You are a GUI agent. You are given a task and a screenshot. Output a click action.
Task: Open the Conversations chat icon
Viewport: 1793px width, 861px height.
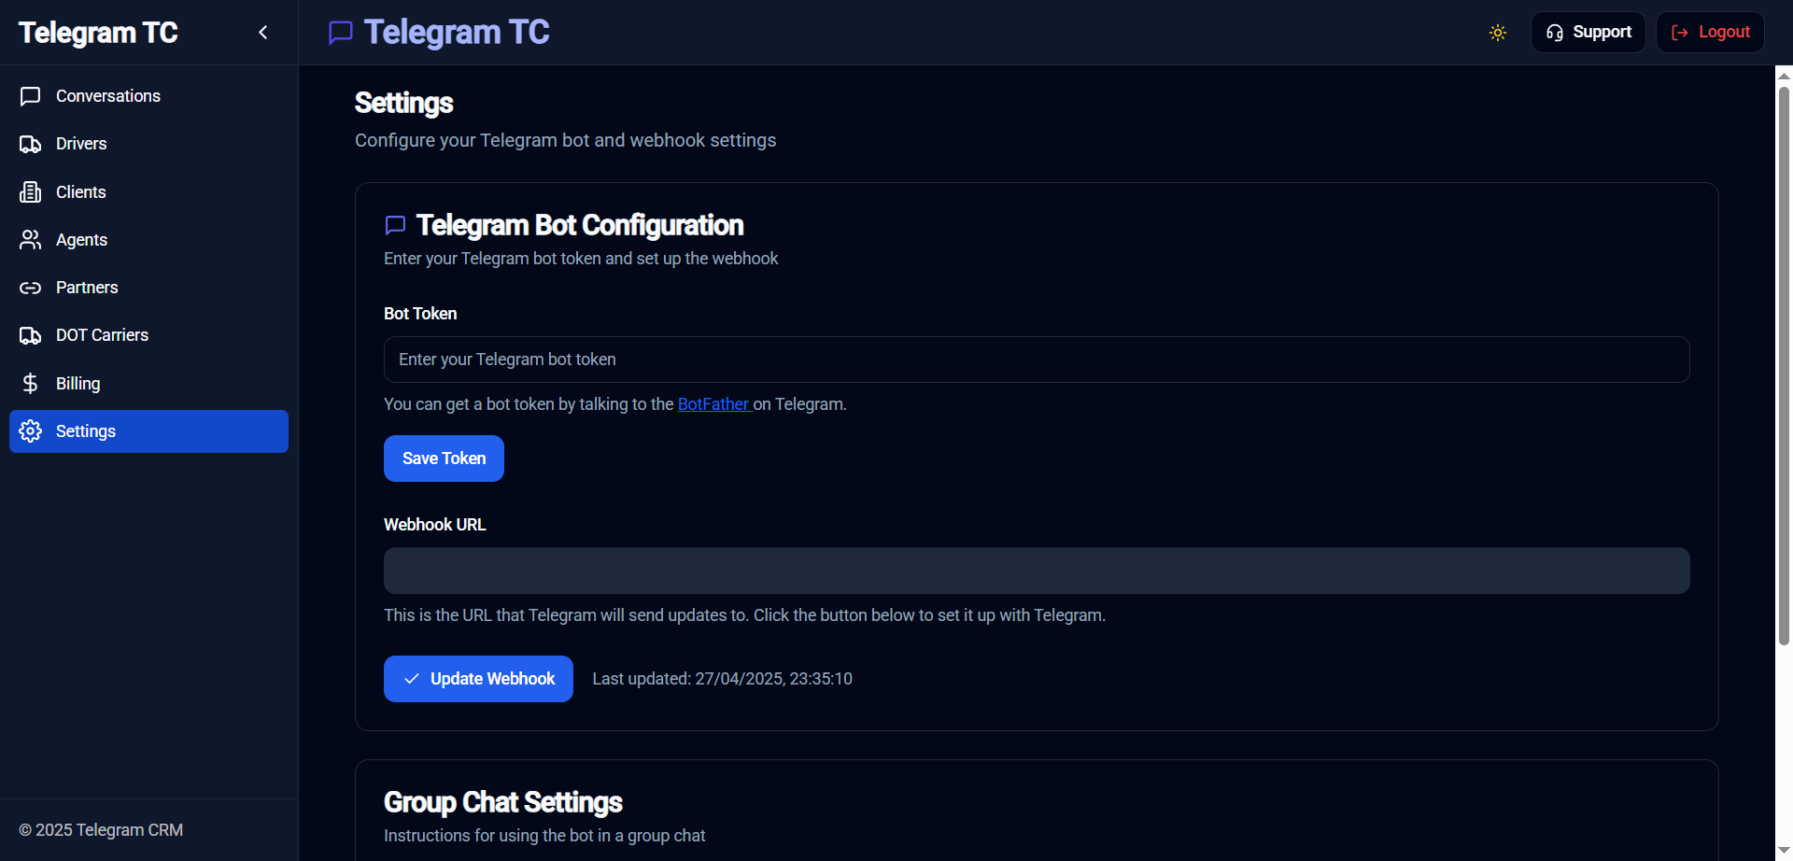[x=30, y=95]
